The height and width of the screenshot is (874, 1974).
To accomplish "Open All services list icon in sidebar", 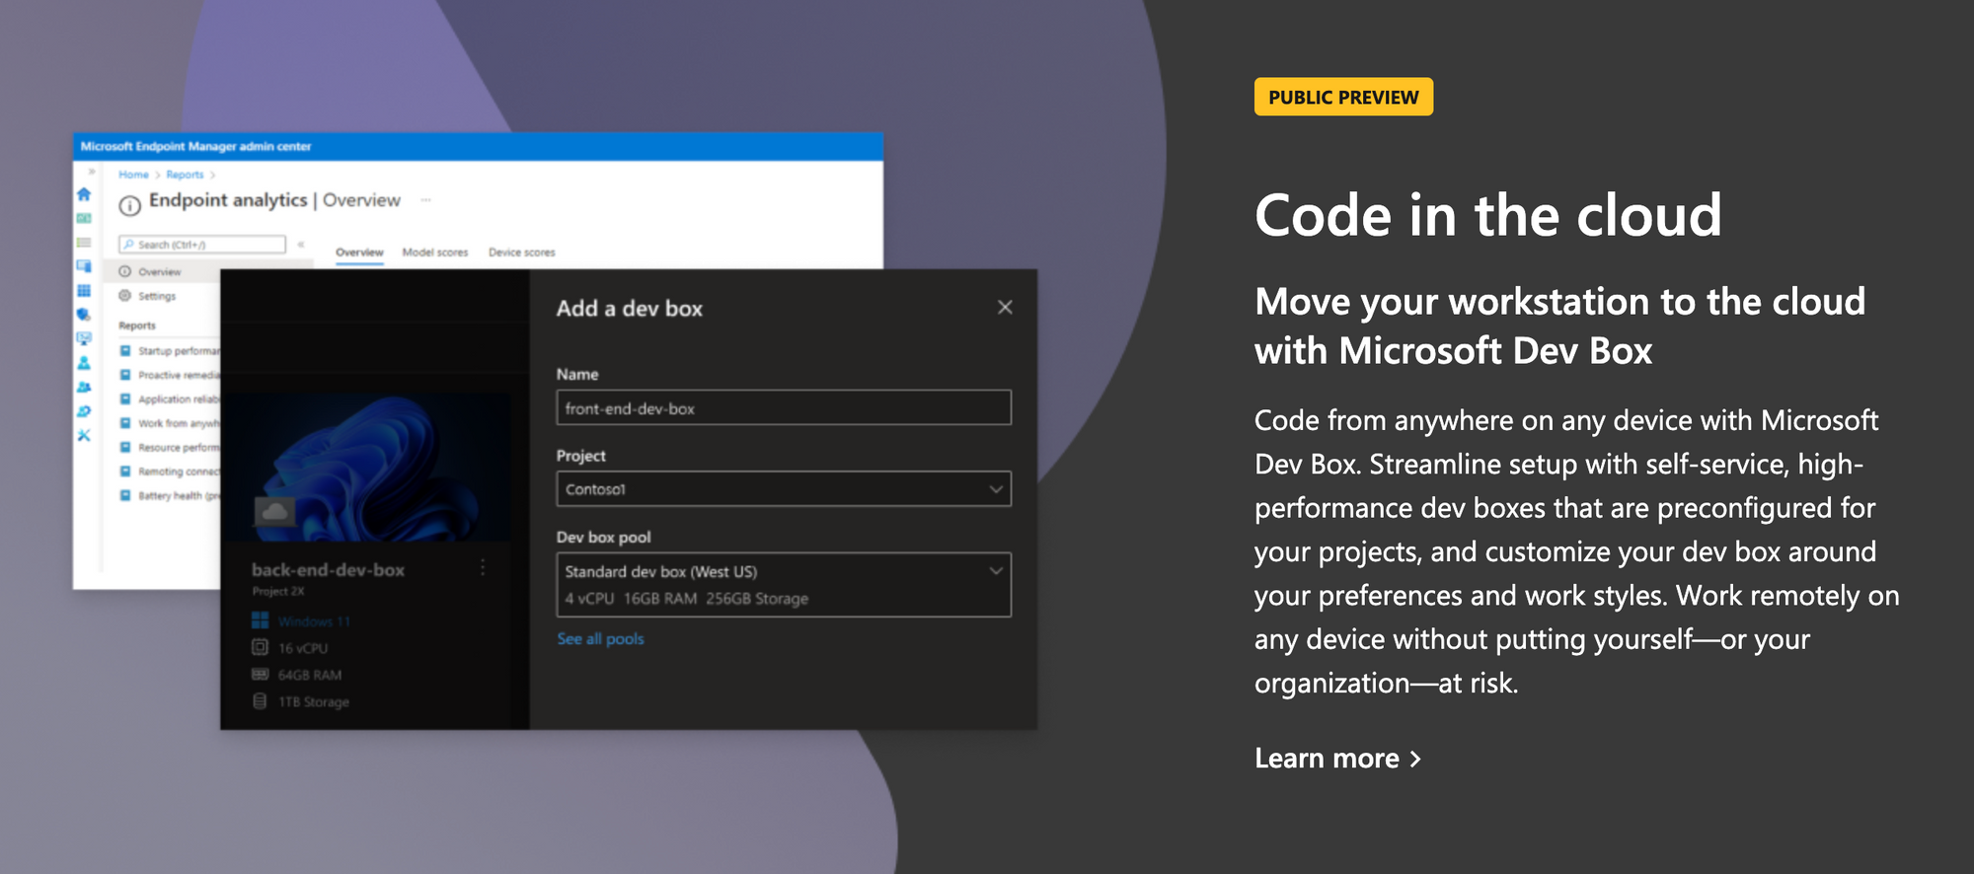I will pos(84,242).
